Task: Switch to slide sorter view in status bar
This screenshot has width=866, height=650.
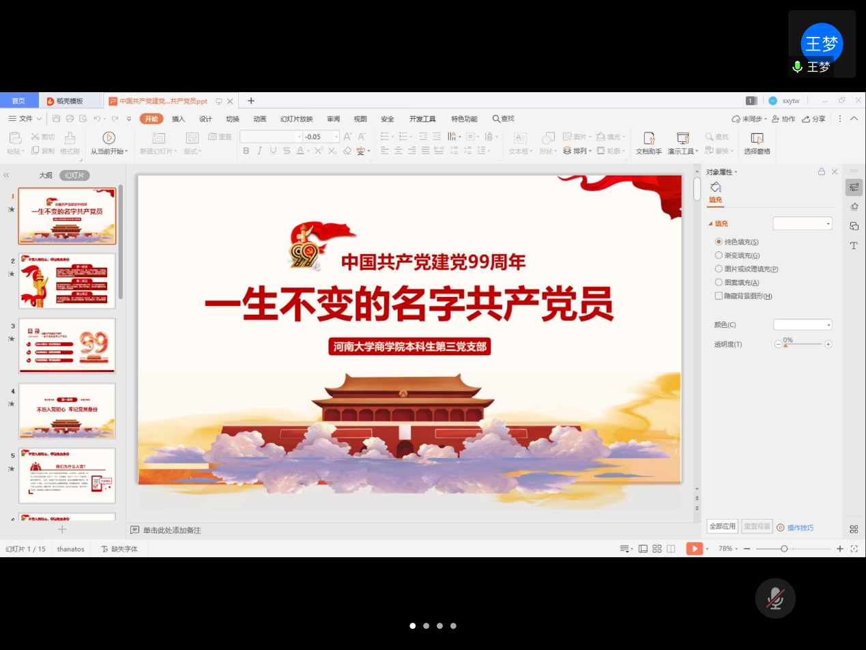Action: click(657, 549)
